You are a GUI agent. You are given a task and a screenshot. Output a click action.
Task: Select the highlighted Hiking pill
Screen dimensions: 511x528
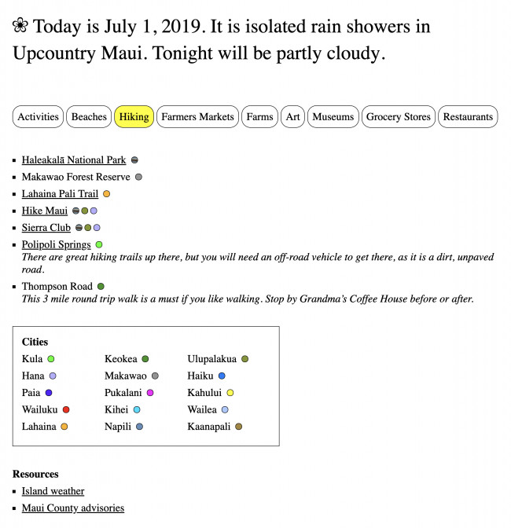coord(134,117)
